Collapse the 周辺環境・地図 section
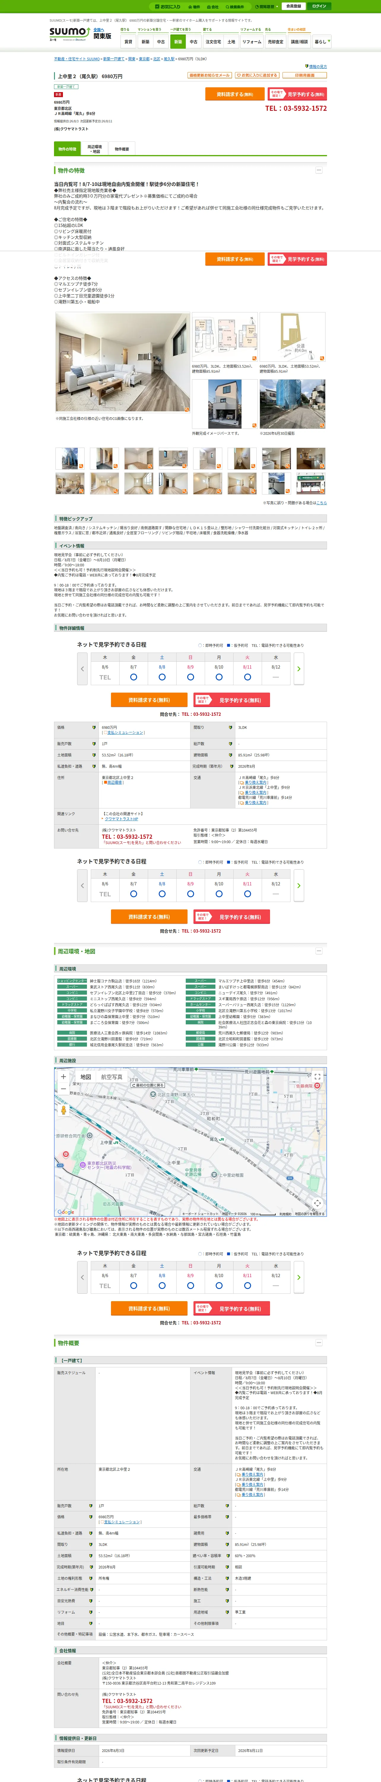The width and height of the screenshot is (381, 1782). pyautogui.click(x=319, y=951)
